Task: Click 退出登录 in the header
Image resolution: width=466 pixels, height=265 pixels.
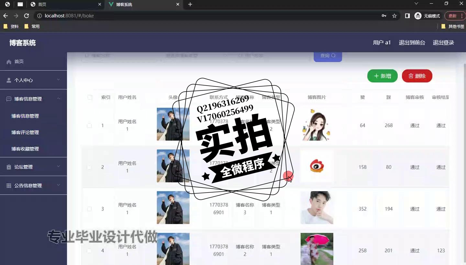Action: click(x=443, y=43)
